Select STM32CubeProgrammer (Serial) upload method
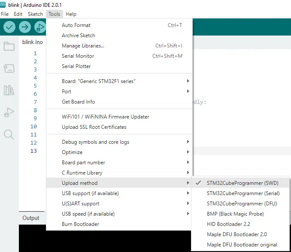 [x=240, y=193]
